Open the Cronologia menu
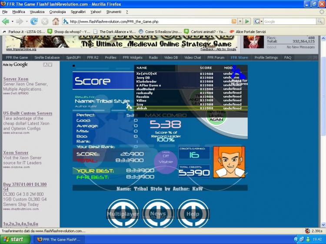The width and height of the screenshot is (326, 244). click(x=57, y=12)
